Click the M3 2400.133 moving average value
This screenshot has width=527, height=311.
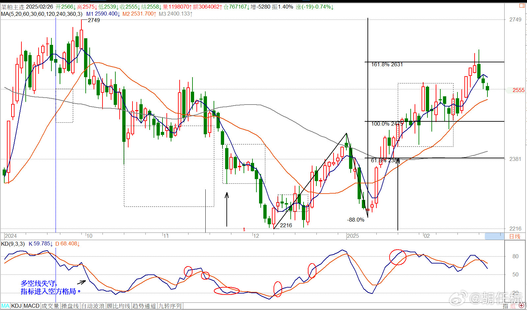pos(176,14)
